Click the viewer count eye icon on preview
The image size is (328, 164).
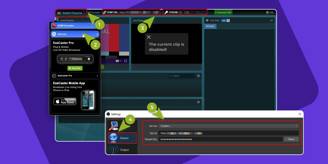(x=117, y=61)
